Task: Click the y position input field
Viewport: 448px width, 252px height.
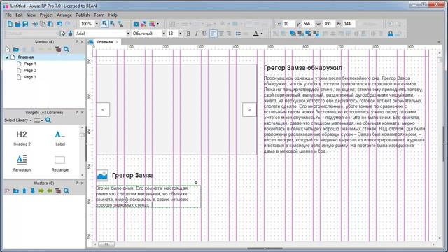Action: click(309, 24)
